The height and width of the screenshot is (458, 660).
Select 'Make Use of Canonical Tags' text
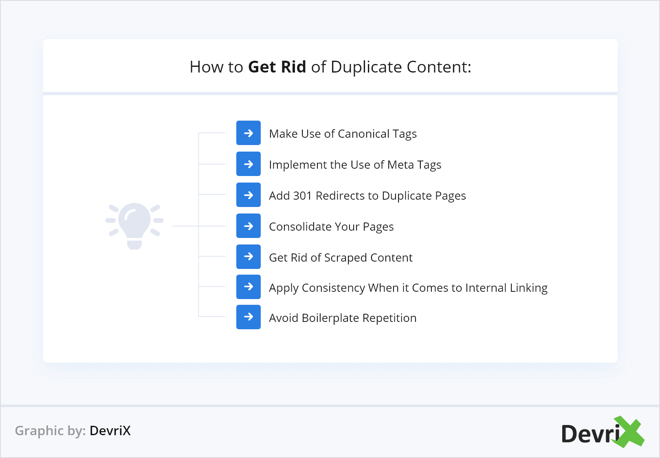pos(343,134)
